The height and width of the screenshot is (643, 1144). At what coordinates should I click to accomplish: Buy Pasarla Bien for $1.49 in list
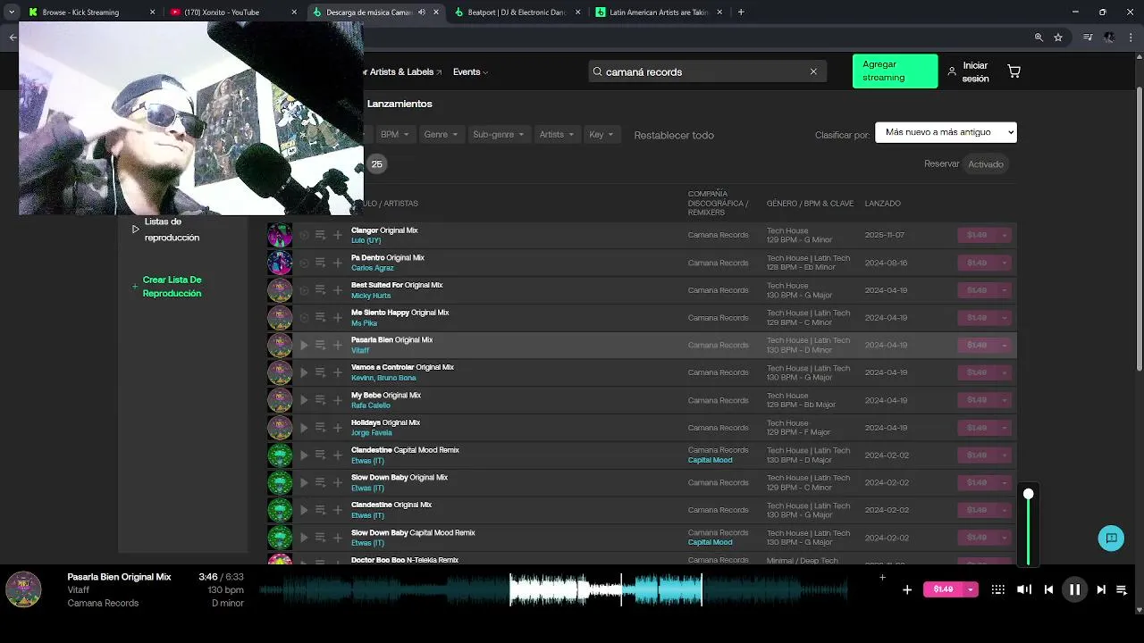pyautogui.click(x=977, y=345)
